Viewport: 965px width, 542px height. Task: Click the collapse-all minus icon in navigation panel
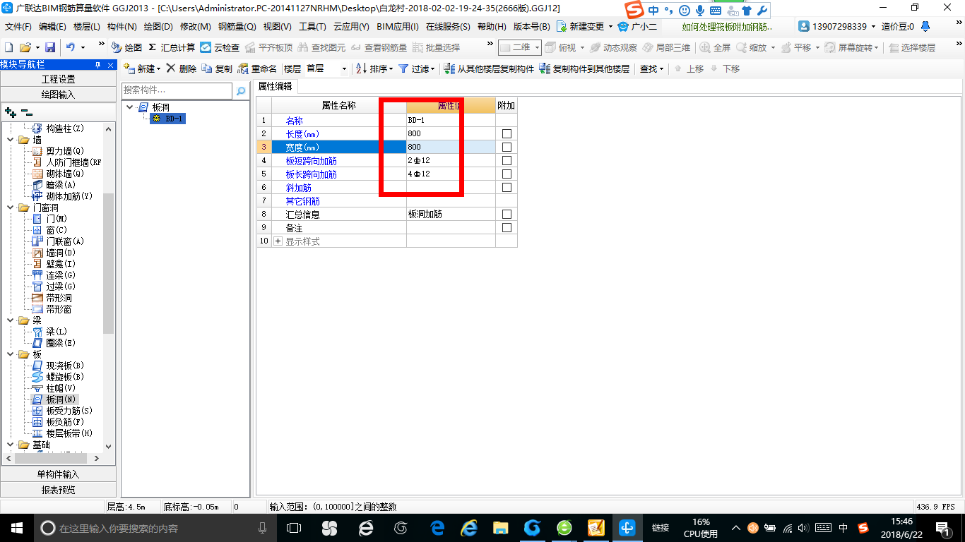(x=27, y=112)
